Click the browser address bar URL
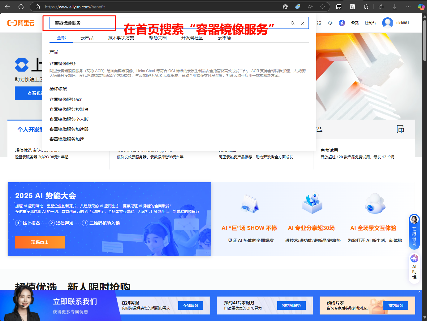The image size is (427, 321). click(75, 7)
